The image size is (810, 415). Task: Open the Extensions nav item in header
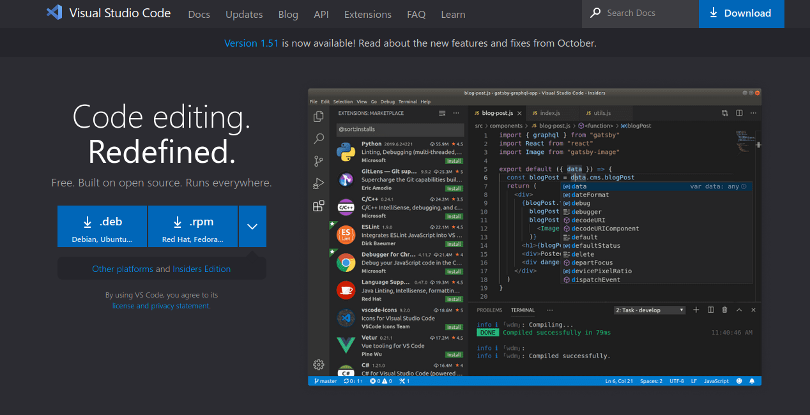click(x=367, y=14)
